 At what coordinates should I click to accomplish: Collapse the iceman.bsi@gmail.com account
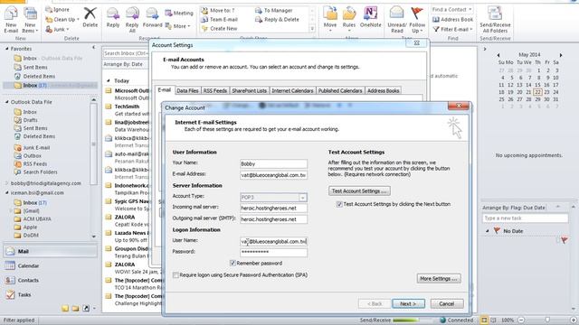pos(6,192)
